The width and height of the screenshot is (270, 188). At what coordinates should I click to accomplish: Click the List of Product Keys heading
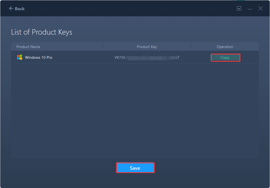click(x=41, y=32)
